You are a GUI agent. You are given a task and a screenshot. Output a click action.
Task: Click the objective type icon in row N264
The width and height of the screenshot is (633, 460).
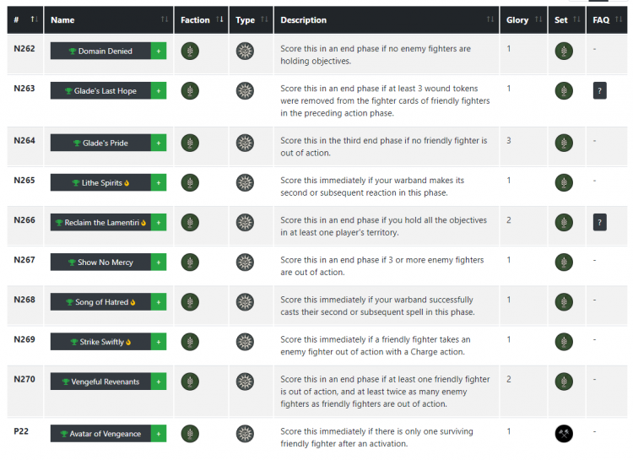click(x=245, y=143)
